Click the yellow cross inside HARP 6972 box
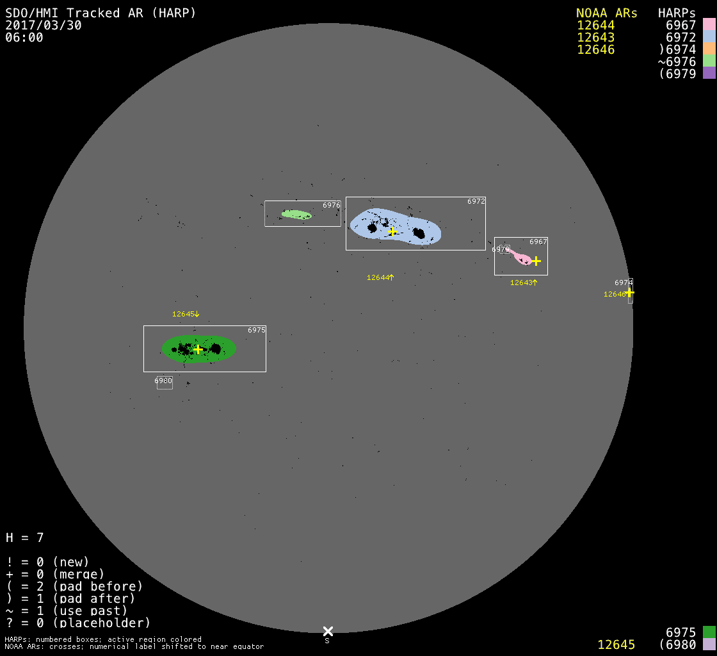Image resolution: width=717 pixels, height=656 pixels. coord(392,231)
